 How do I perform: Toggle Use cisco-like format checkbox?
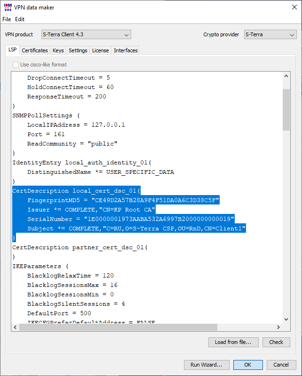tap(16, 65)
